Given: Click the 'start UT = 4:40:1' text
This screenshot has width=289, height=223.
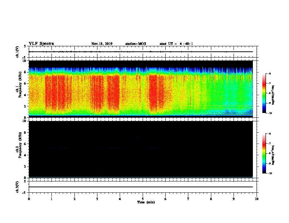Looking at the screenshot, I should coord(176,44).
